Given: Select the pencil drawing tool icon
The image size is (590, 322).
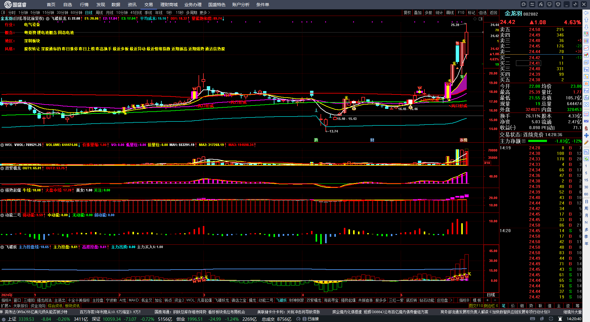Looking at the screenshot, I should [586, 142].
